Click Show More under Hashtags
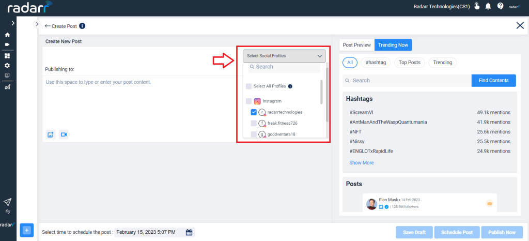The width and height of the screenshot is (529, 241). click(x=361, y=163)
